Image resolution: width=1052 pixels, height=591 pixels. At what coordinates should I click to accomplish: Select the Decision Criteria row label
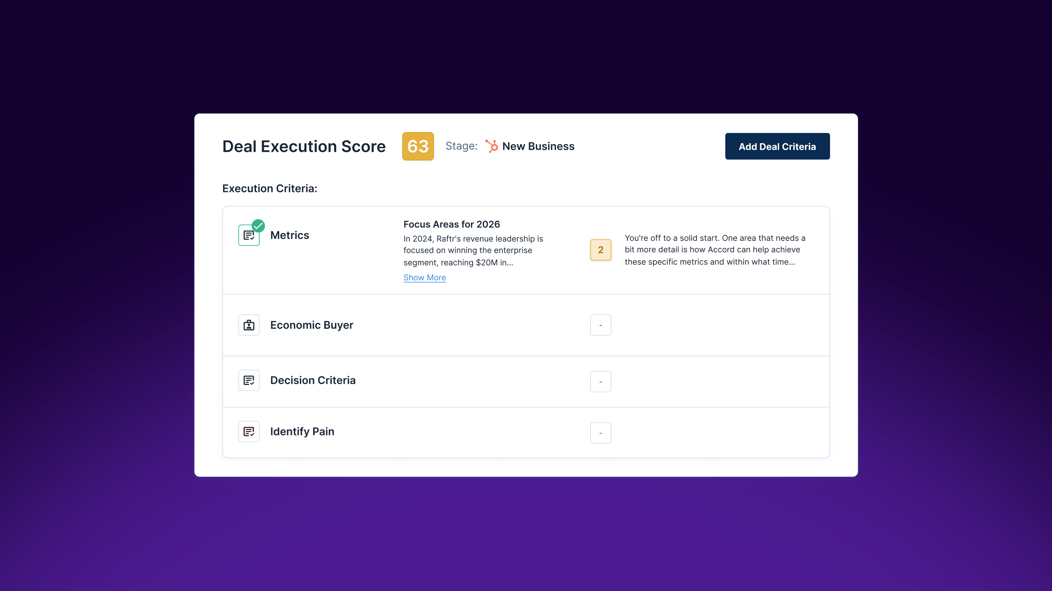point(313,380)
